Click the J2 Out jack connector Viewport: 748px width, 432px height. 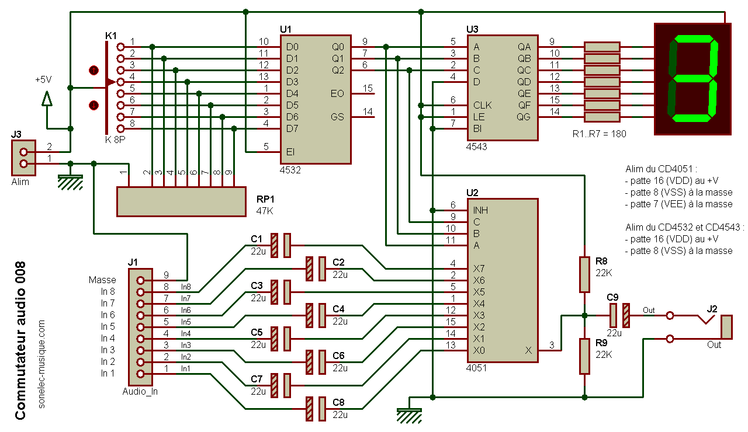(x=727, y=327)
